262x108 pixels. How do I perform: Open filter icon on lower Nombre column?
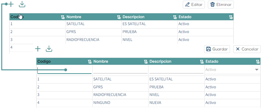click(146, 62)
